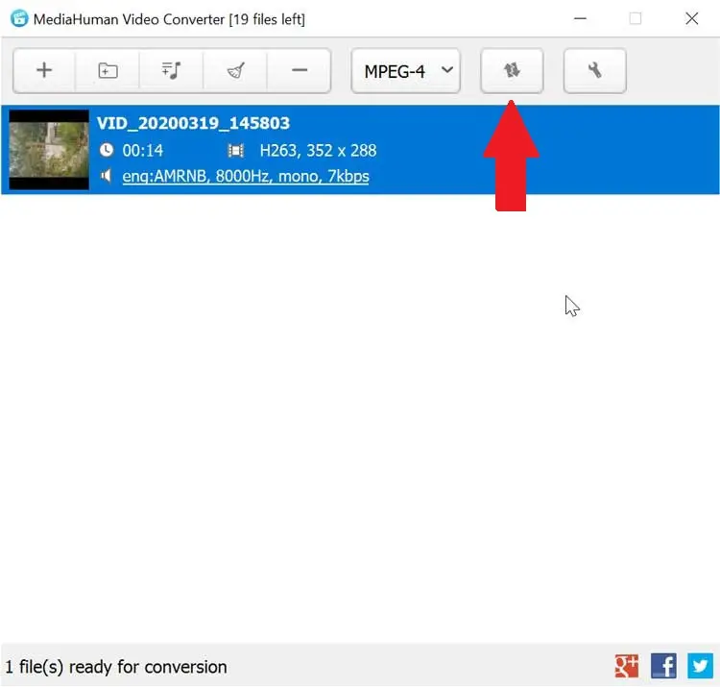Click the 00:14 duration text
720x687 pixels.
click(x=143, y=150)
